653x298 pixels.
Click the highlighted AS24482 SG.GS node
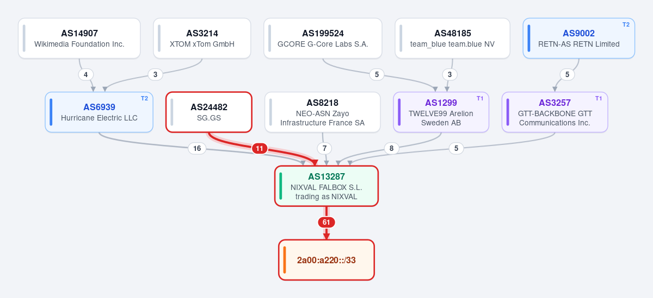209,112
